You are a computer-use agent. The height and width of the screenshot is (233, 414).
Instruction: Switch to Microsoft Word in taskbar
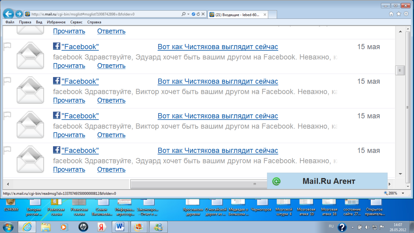[x=121, y=227]
